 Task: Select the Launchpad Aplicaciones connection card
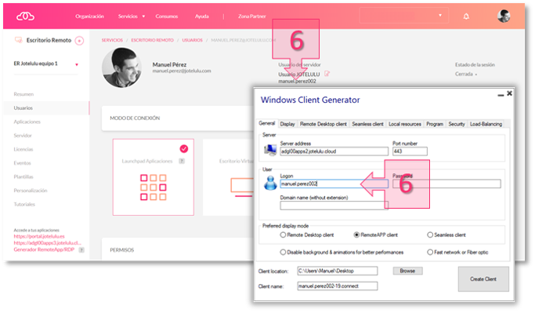point(154,177)
